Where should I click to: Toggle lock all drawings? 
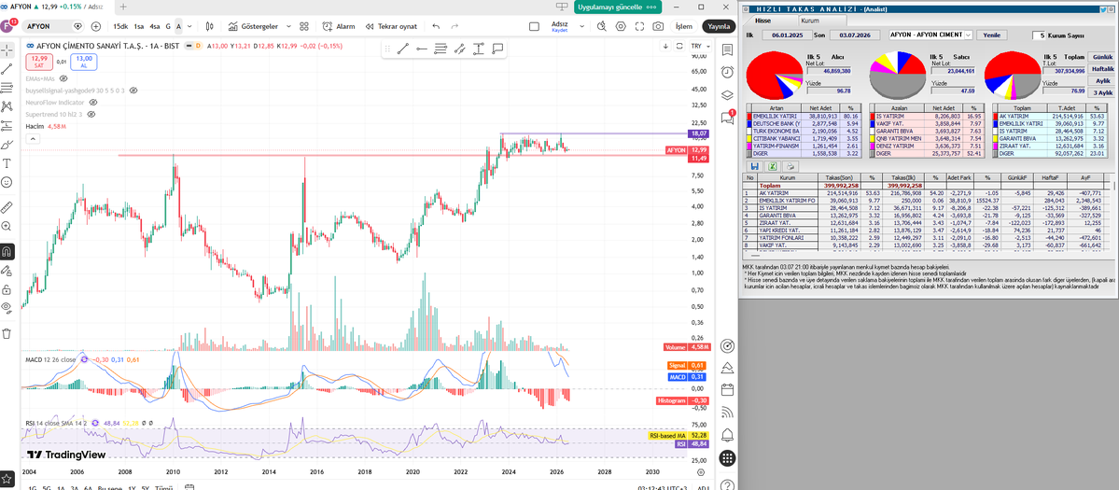pos(7,289)
